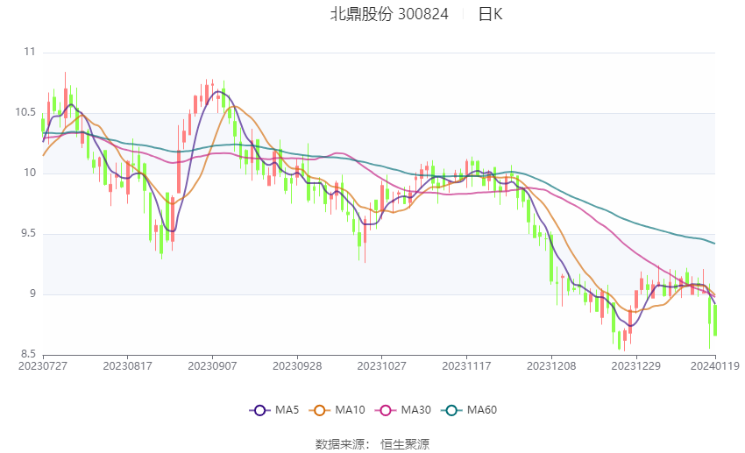Image resolution: width=745 pixels, height=453 pixels.
Task: Click the chart title 北鼎股份 300824
Action: click(389, 14)
